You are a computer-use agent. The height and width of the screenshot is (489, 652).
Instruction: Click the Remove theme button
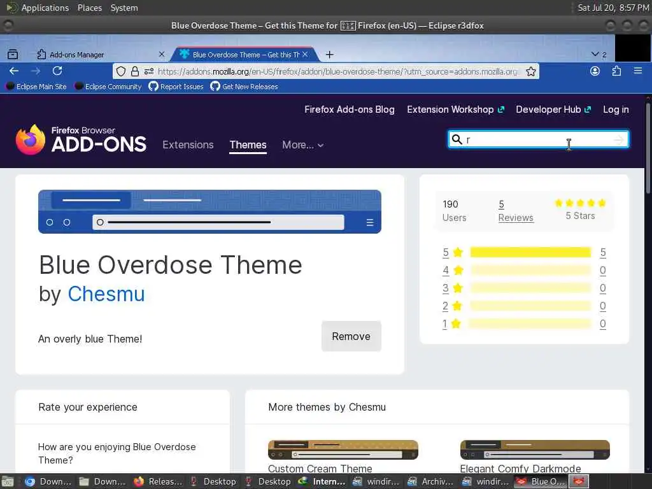point(351,336)
